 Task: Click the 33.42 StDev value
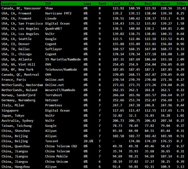point(181,8)
